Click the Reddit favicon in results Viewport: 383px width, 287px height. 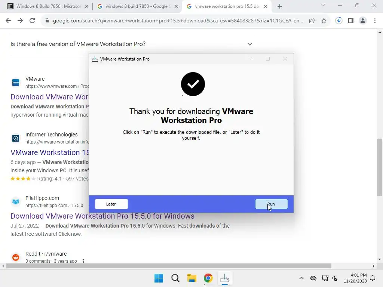(16, 257)
